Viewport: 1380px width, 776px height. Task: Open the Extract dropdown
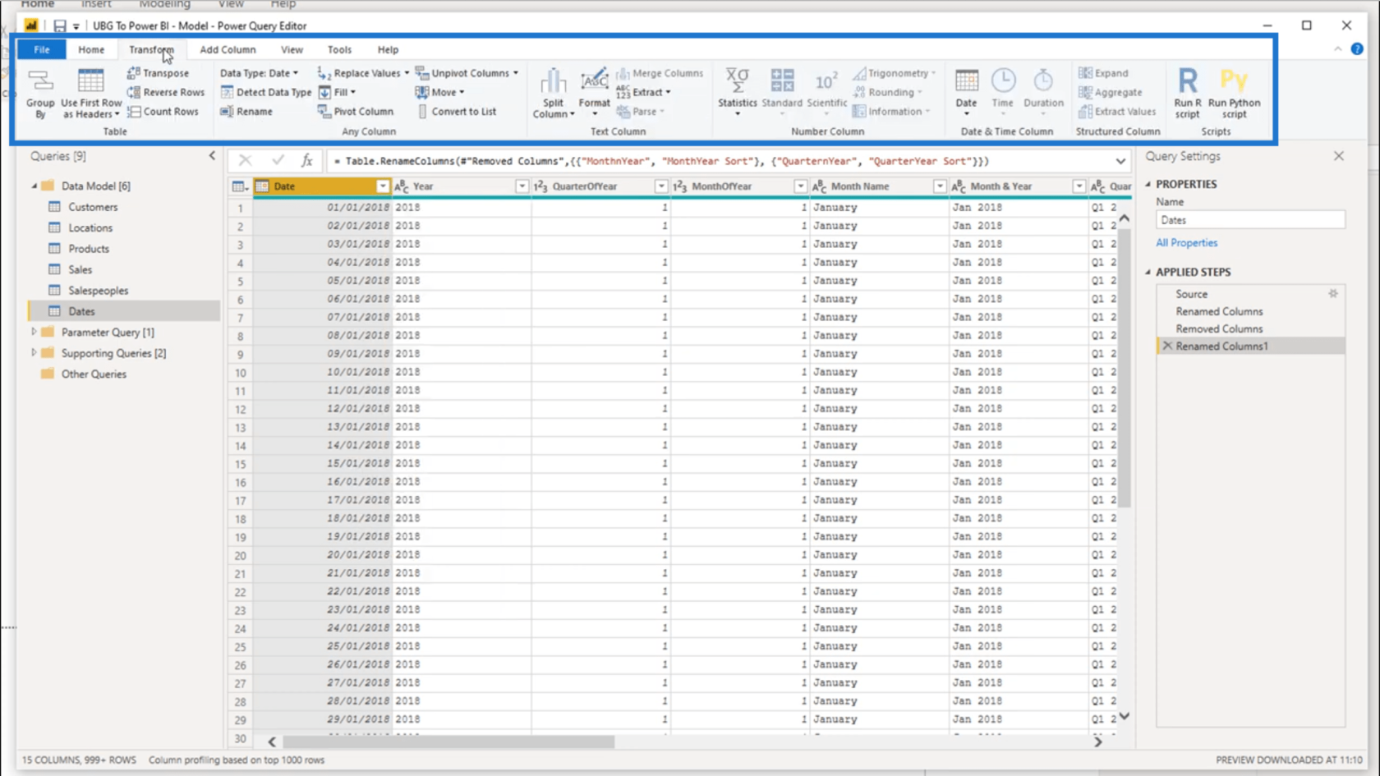click(644, 92)
